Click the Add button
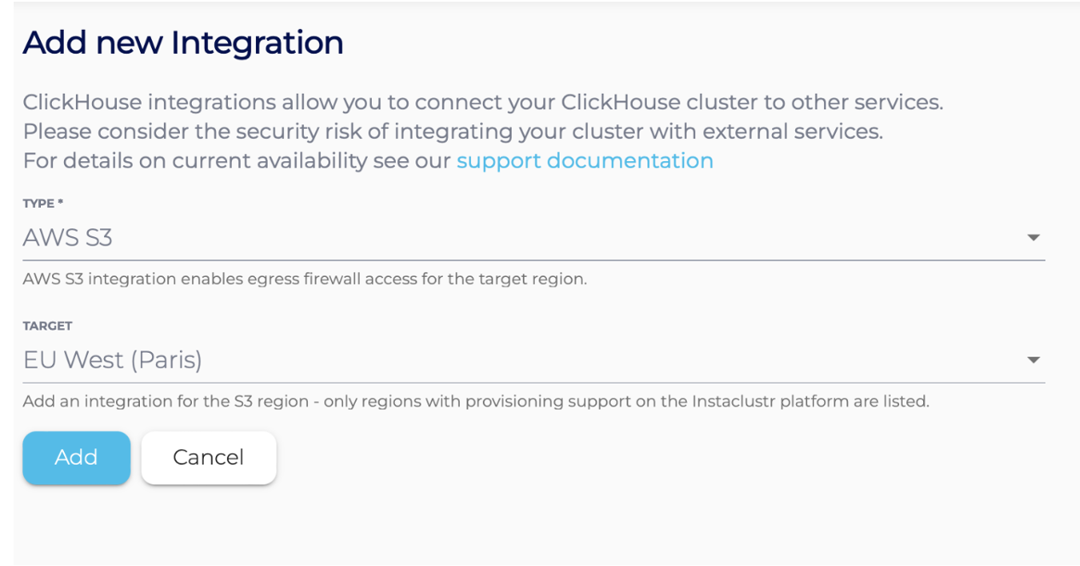This screenshot has height=566, width=1080. (77, 458)
